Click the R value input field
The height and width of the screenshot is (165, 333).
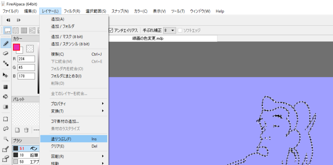[26, 59]
